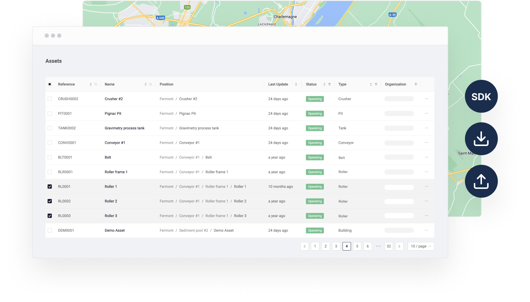The width and height of the screenshot is (530, 302).
Task: Click the SDK round icon
Action: point(481,96)
